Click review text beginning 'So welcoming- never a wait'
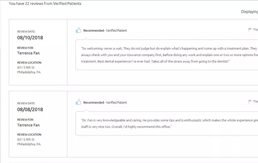The height and width of the screenshot is (163, 258). coord(169,55)
